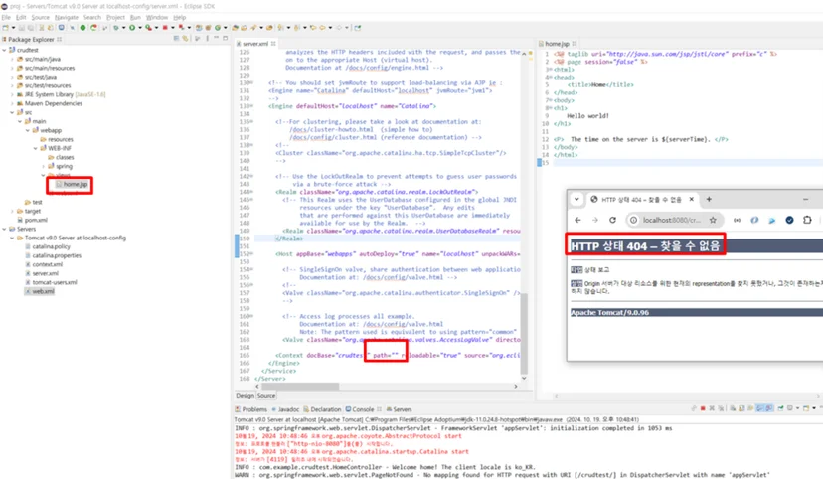Switch to the Javadoc tab
Viewport: 823px width, 479px height.
point(285,409)
